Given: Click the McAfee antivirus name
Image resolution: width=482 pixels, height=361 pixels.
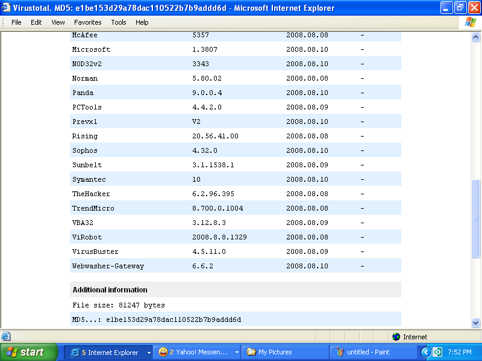Looking at the screenshot, I should [84, 35].
